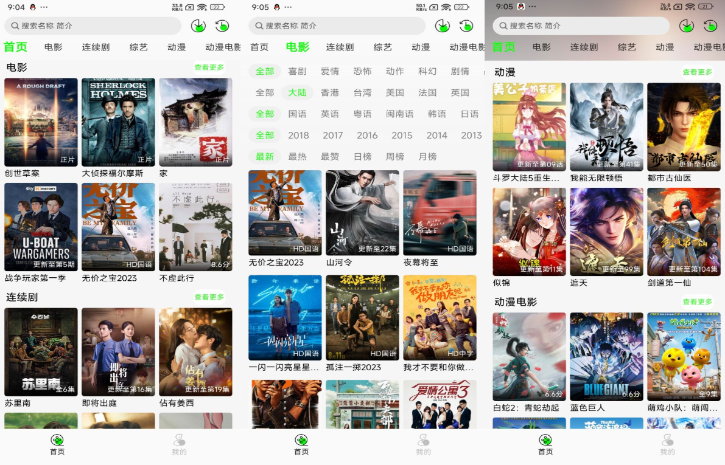Click 查看更多 beside the 连续剧 section
Viewport: 725px width, 465px height.
click(x=209, y=297)
